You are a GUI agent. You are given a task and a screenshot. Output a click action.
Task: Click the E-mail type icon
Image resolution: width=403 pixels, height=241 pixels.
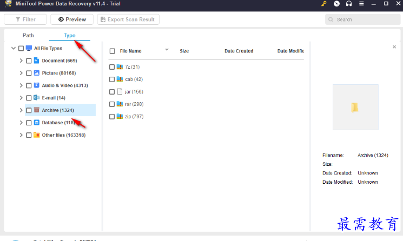[36, 97]
